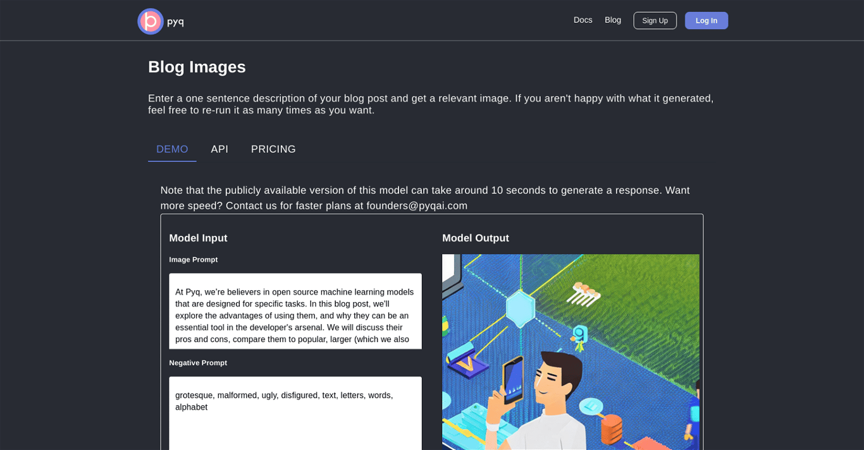Click the Image Prompt field label

[x=193, y=260]
